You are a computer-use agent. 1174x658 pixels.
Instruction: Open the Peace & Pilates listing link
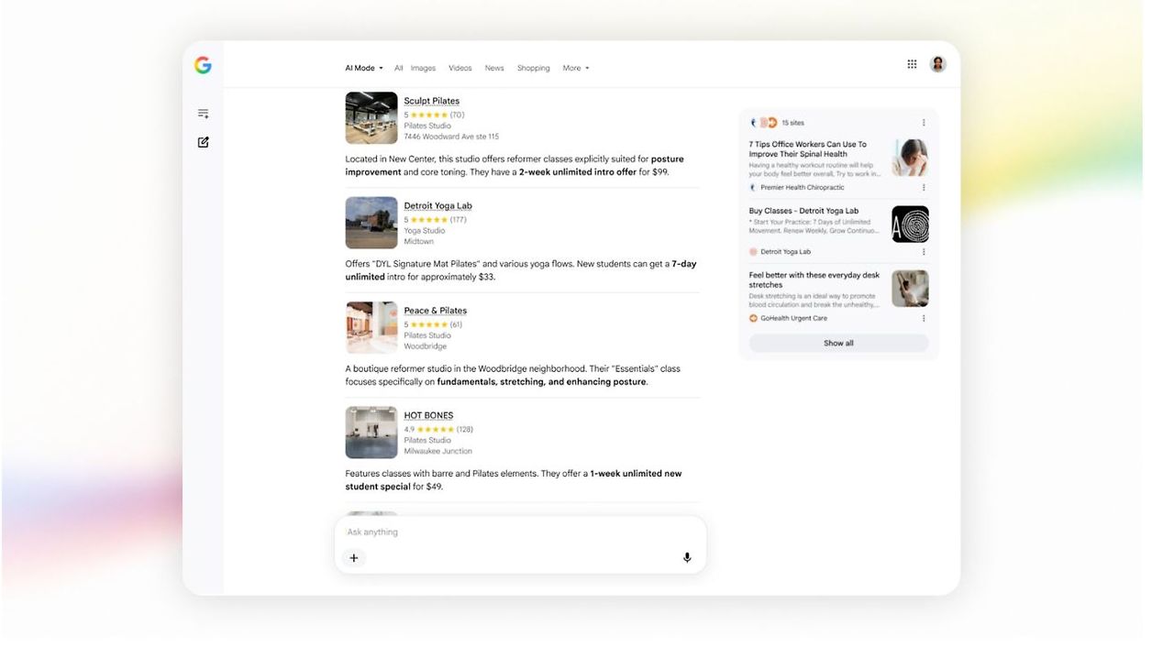point(435,311)
